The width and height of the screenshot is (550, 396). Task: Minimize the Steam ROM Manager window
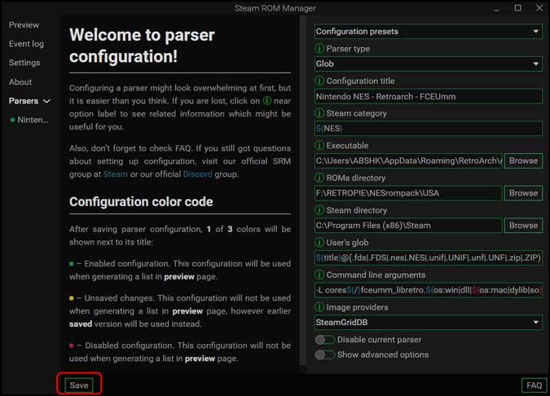pyautogui.click(x=495, y=8)
